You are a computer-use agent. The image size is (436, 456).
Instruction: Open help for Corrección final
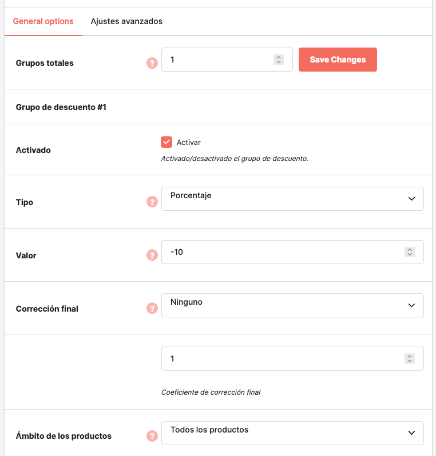coord(152,308)
